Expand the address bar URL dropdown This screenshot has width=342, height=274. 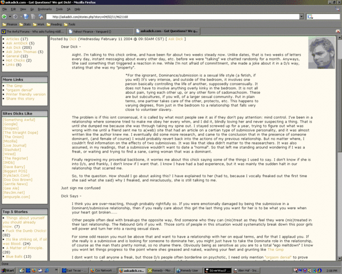coord(301,17)
